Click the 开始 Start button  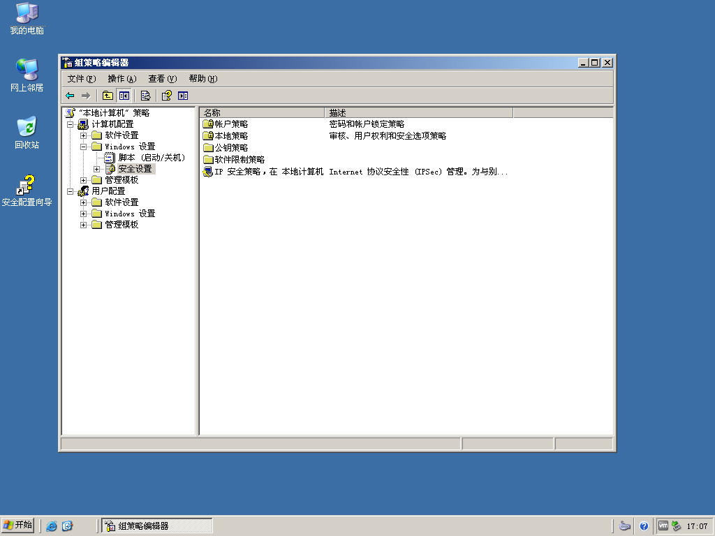pyautogui.click(x=17, y=526)
